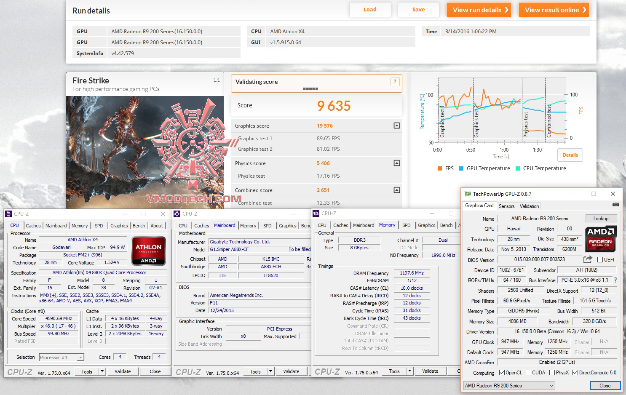
Task: Open Validating score help question icon
Action: pyautogui.click(x=395, y=82)
